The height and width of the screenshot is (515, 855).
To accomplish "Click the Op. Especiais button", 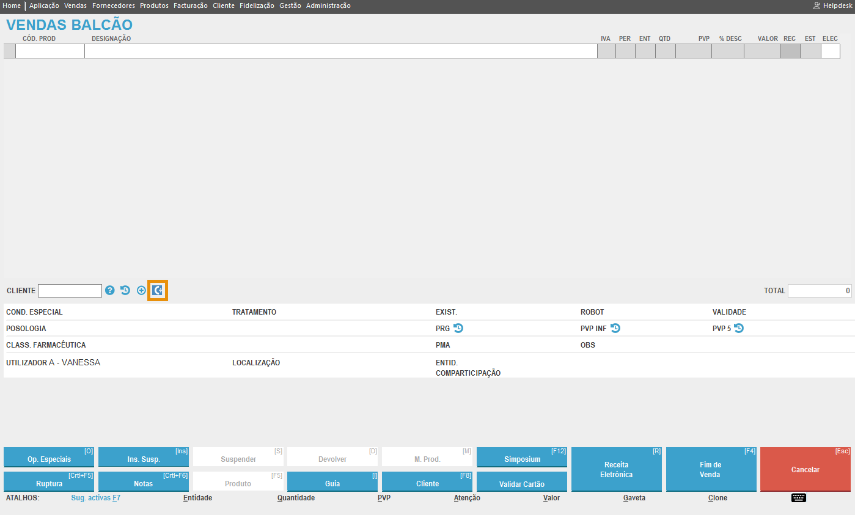I will [x=49, y=459].
